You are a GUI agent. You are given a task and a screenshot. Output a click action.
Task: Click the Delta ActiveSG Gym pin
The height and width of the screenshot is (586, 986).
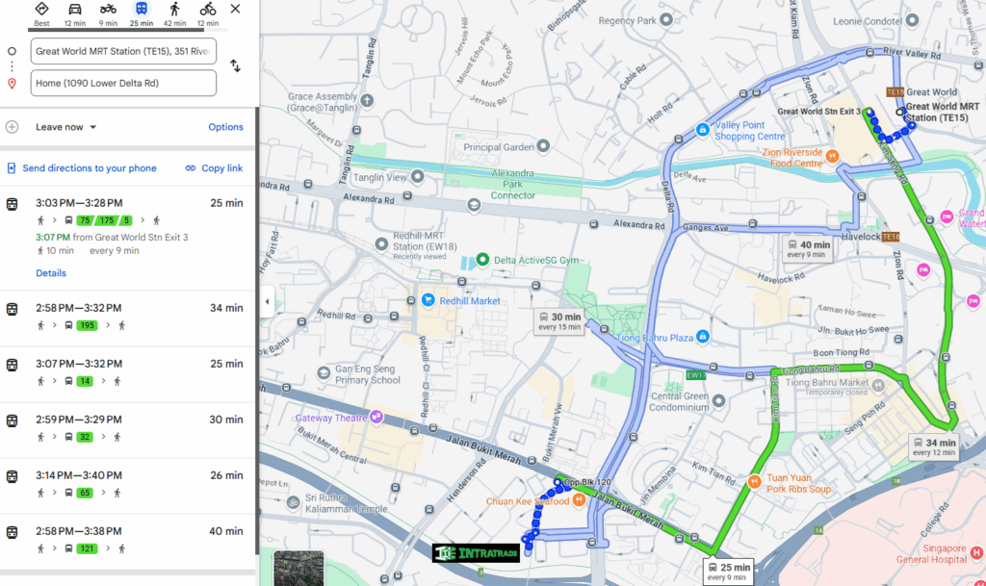pyautogui.click(x=482, y=260)
